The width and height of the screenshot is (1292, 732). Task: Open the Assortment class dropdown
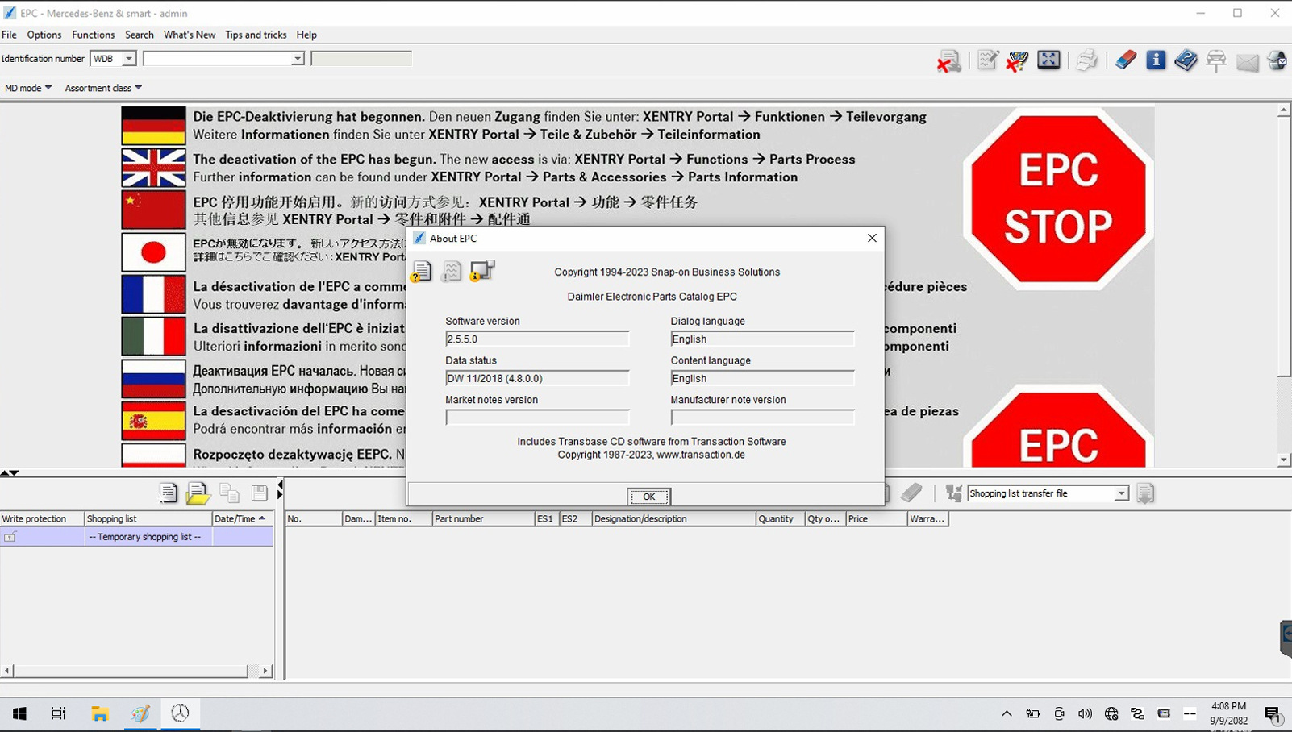click(x=103, y=88)
